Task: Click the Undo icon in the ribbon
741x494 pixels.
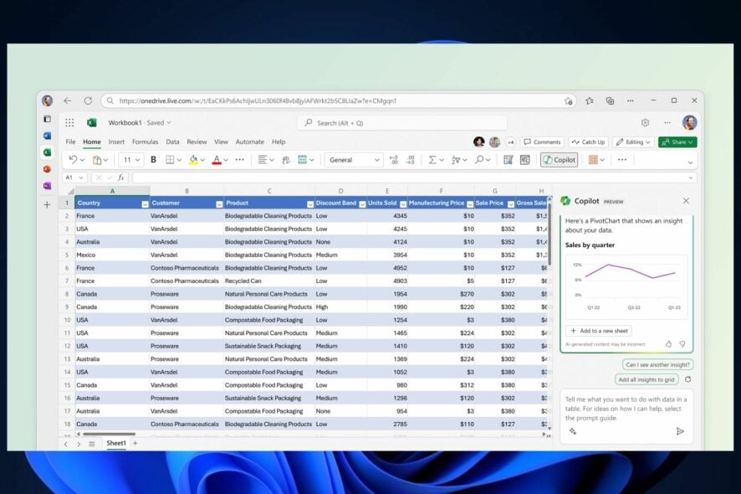Action: (73, 160)
